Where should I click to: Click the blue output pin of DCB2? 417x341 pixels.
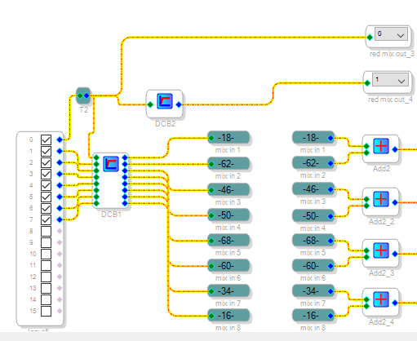click(x=179, y=104)
